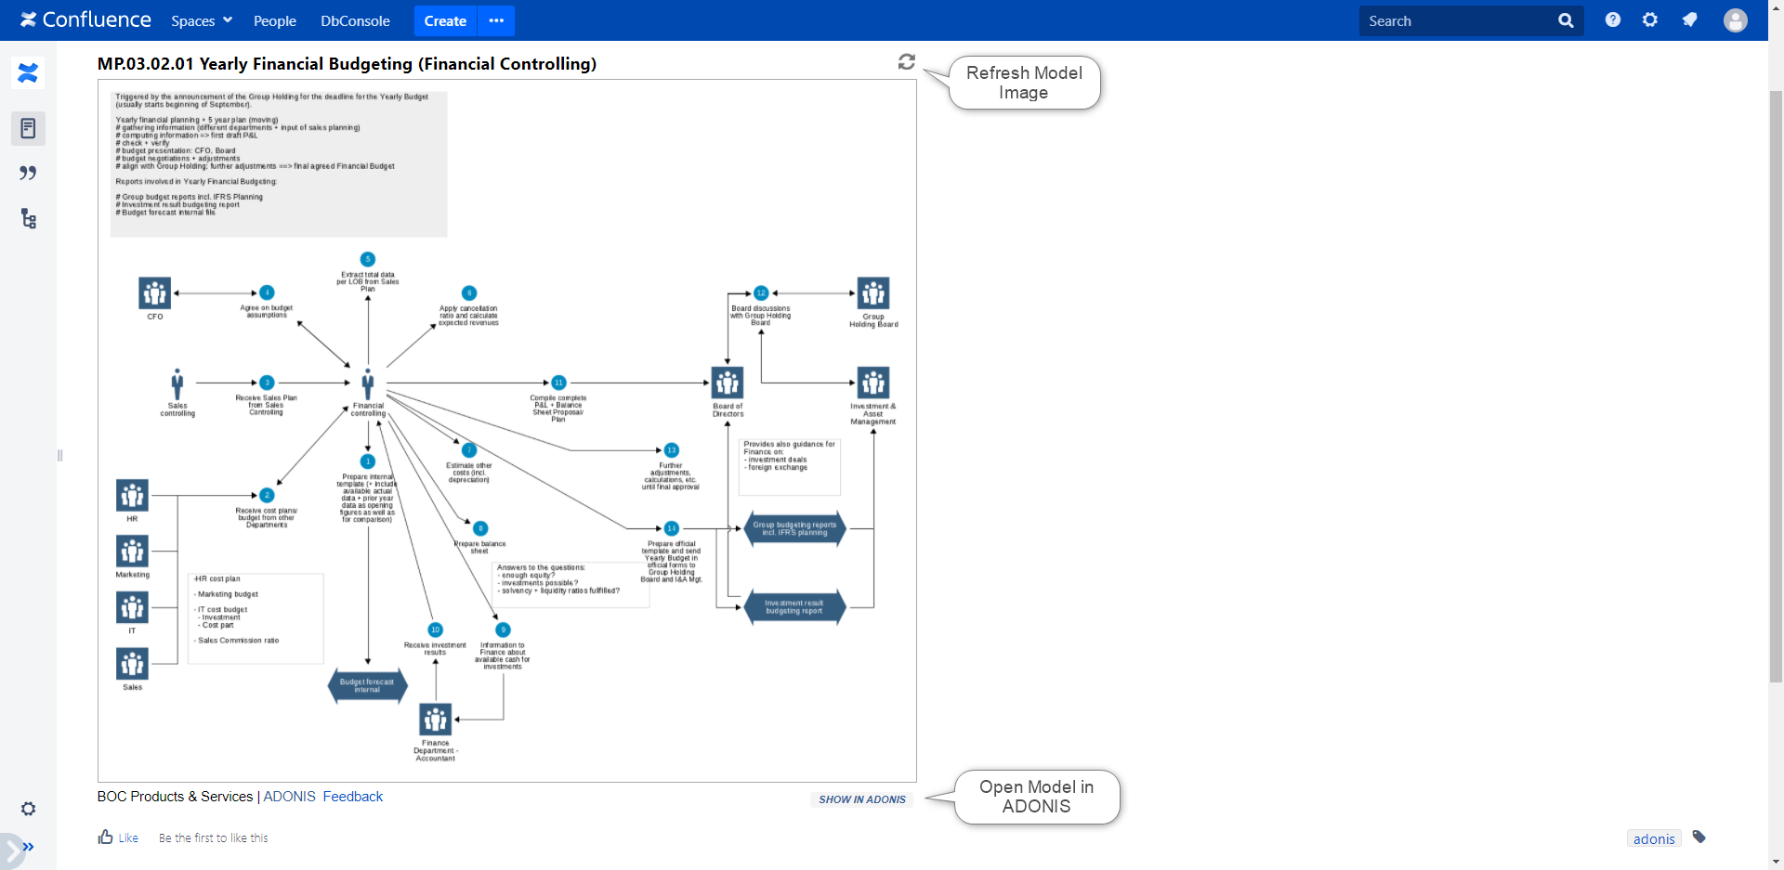Open the more create options ellipsis

[496, 20]
